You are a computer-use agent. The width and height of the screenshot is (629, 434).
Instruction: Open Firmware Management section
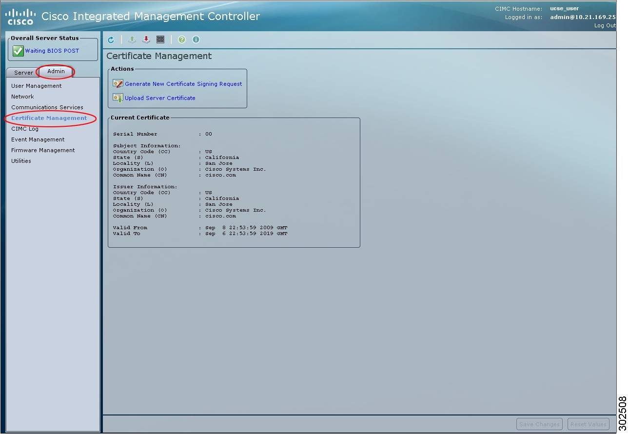[x=42, y=150]
